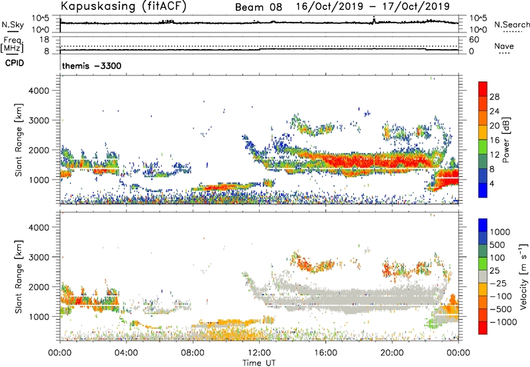Click the '1000' tick on the velocity colorbar
530x367 pixels.
[500, 232]
